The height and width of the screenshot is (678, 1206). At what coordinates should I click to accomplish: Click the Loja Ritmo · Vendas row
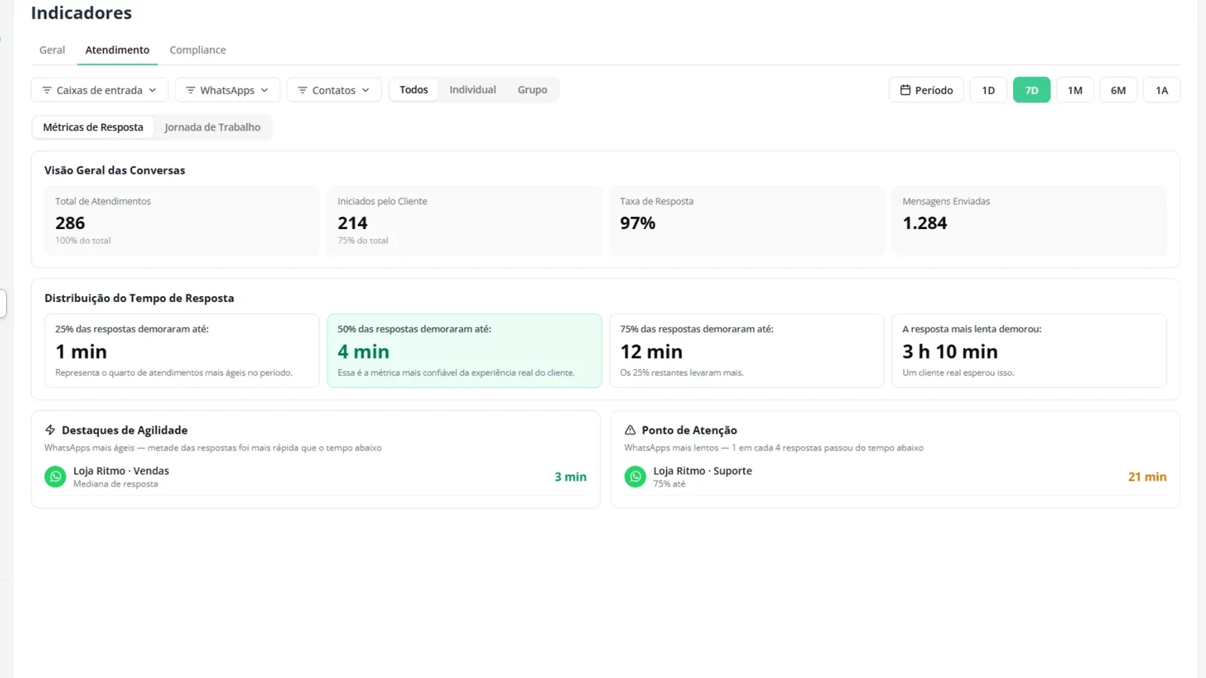click(x=315, y=477)
